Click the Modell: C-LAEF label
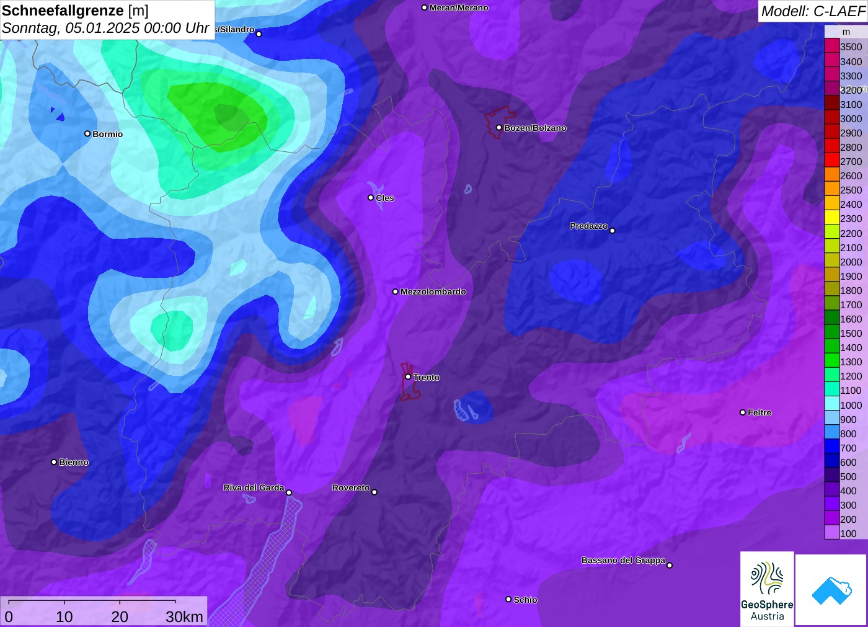This screenshot has width=868, height=627. (813, 11)
